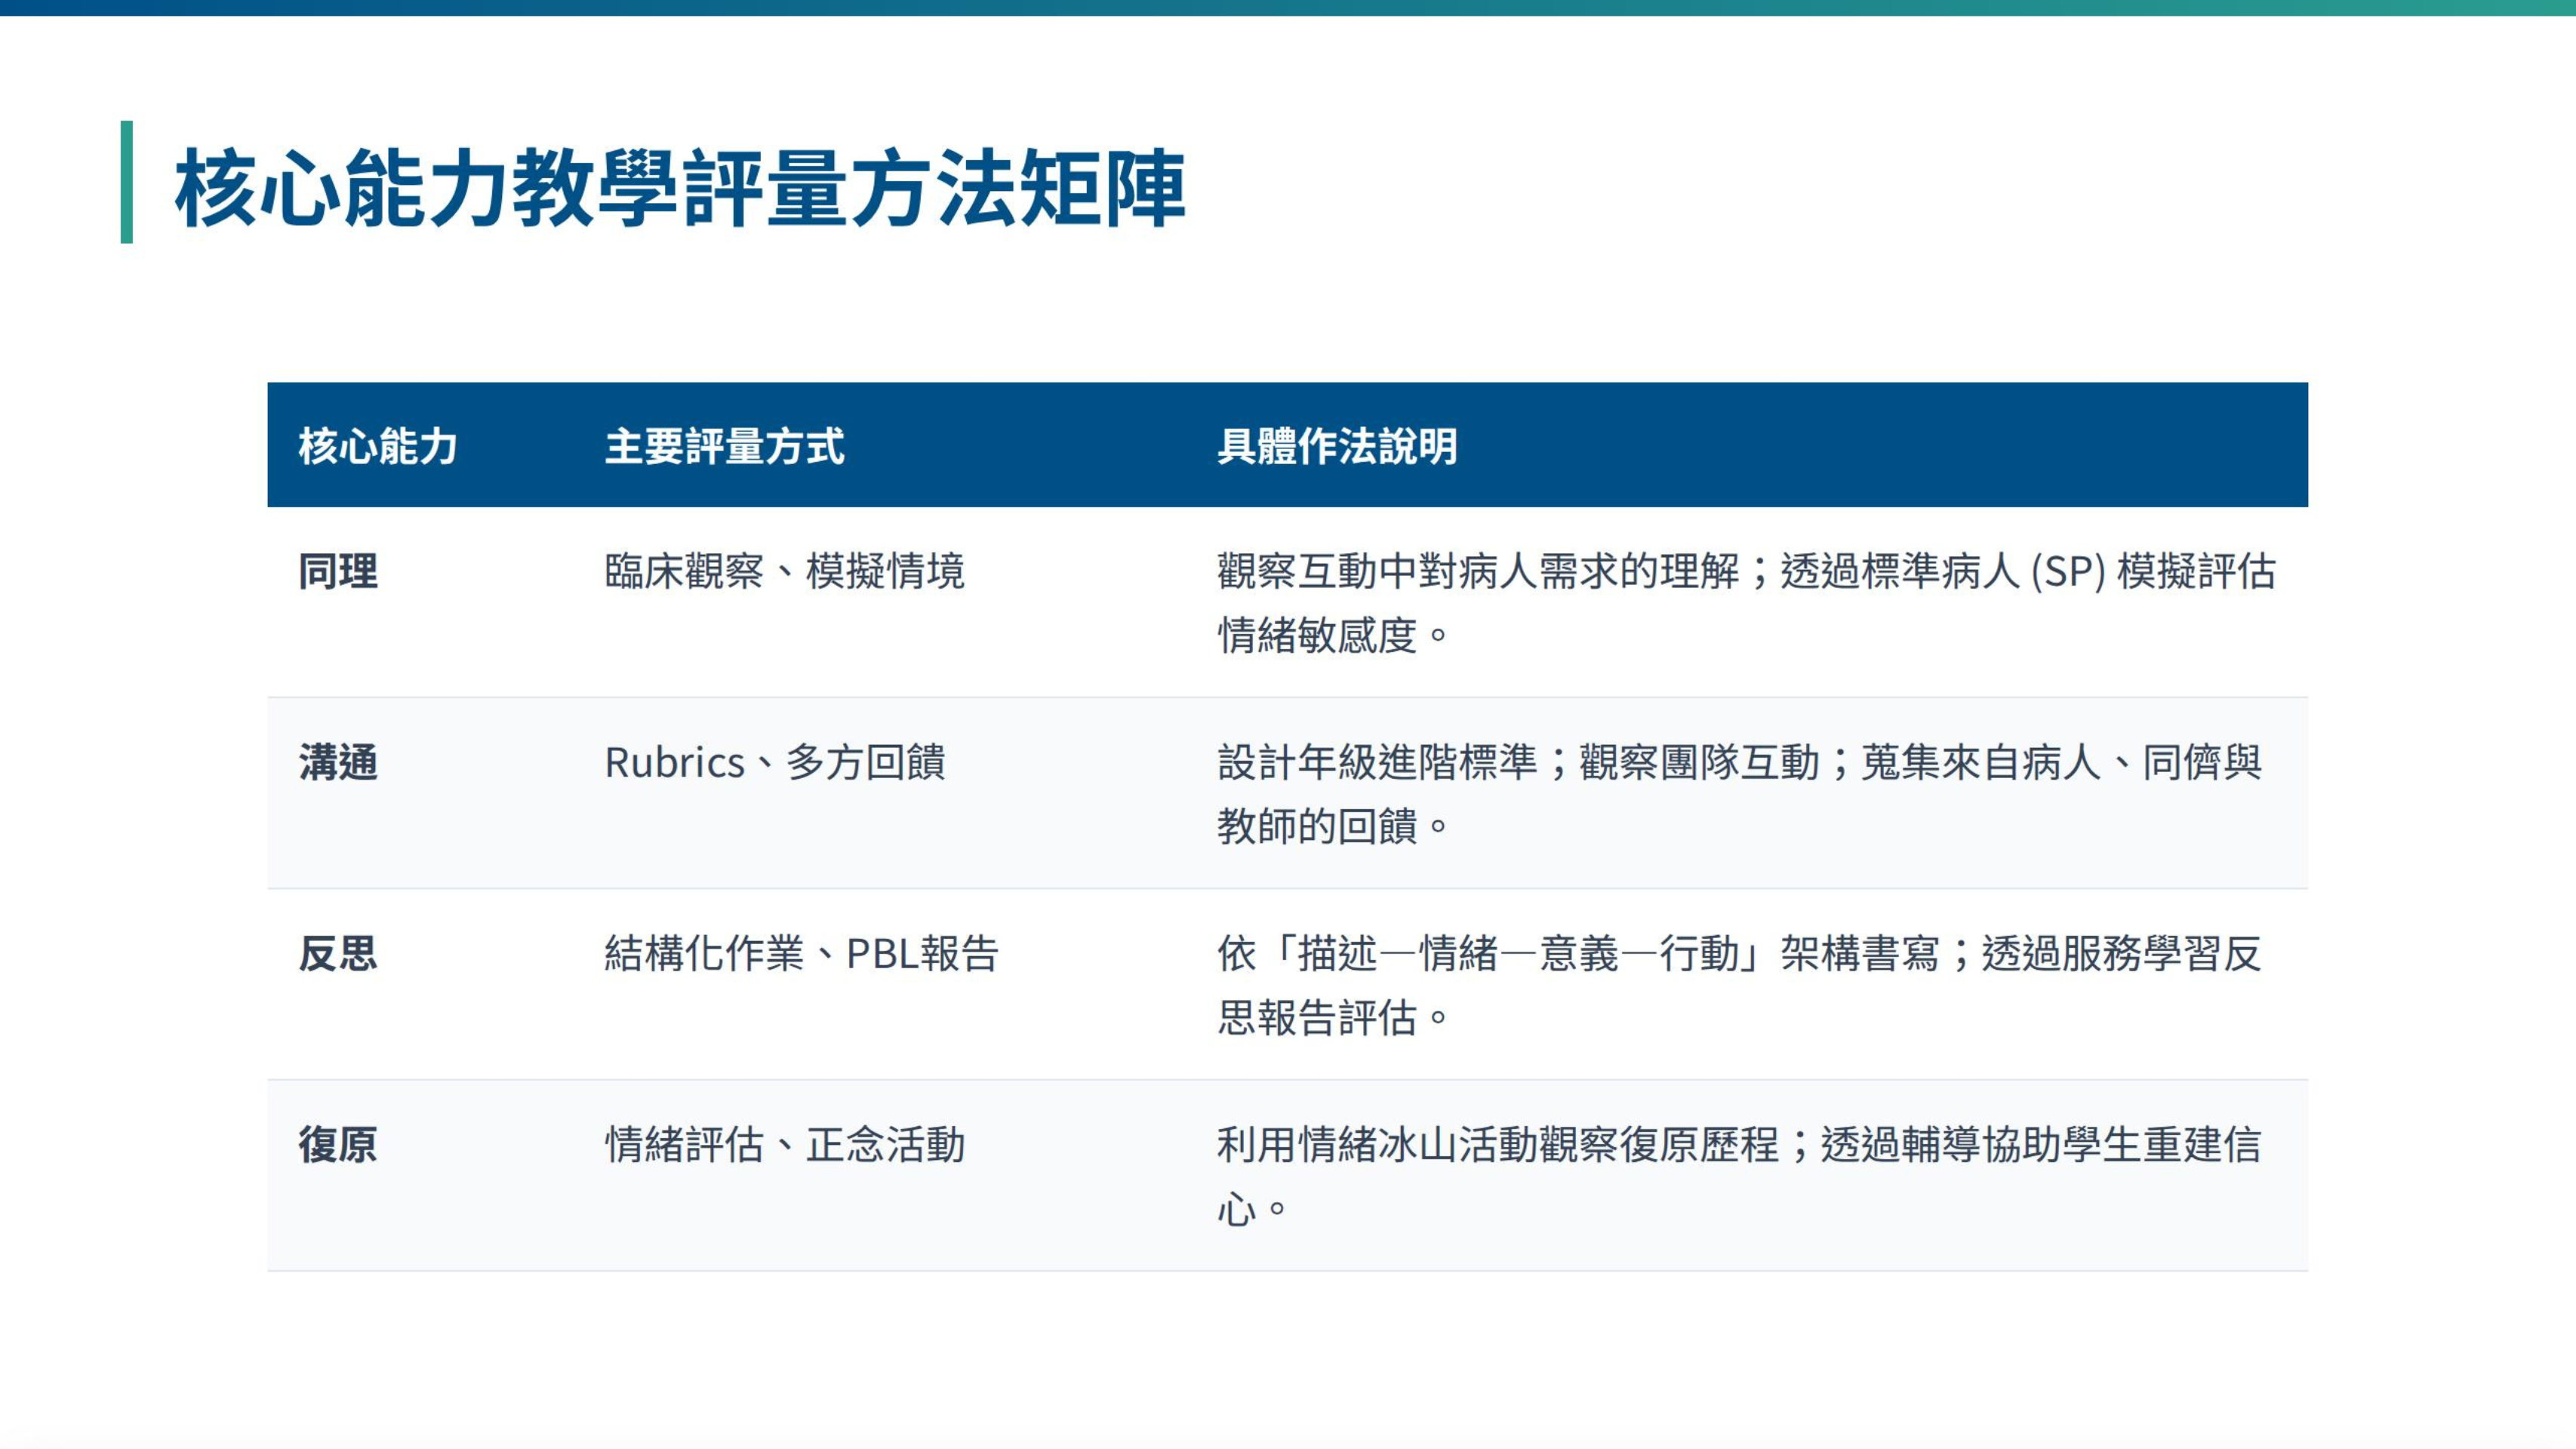
Task: Click the description with 描述—情緒—意義—行動
Action: click(x=1738, y=954)
